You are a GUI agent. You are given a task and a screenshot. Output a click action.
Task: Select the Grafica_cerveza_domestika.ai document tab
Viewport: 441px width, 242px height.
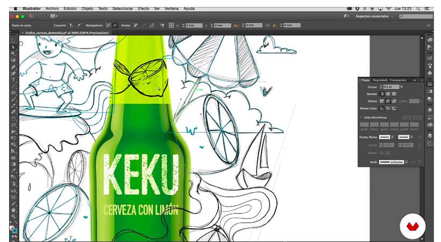[66, 33]
